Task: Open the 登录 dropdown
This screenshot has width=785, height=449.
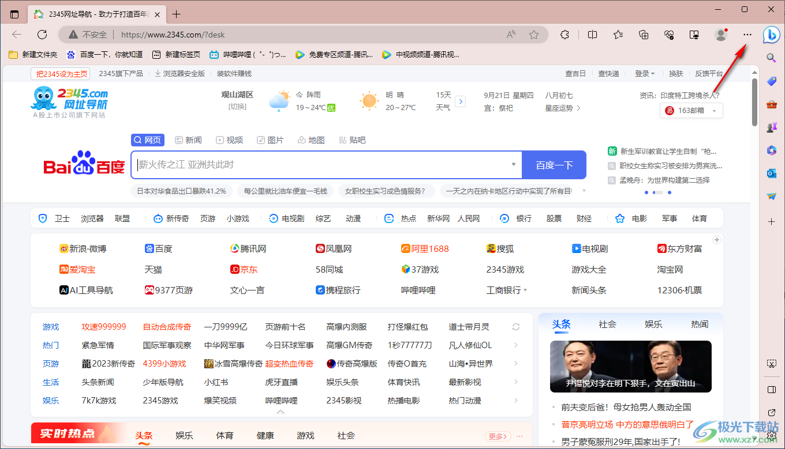Action: [645, 74]
